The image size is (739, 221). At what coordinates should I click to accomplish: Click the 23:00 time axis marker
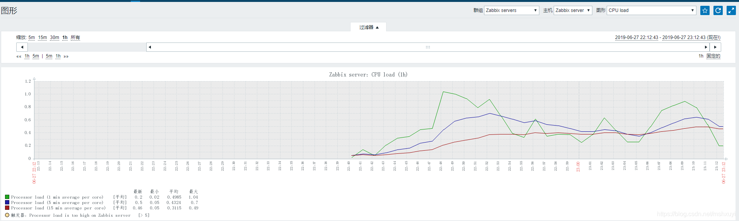(x=578, y=167)
